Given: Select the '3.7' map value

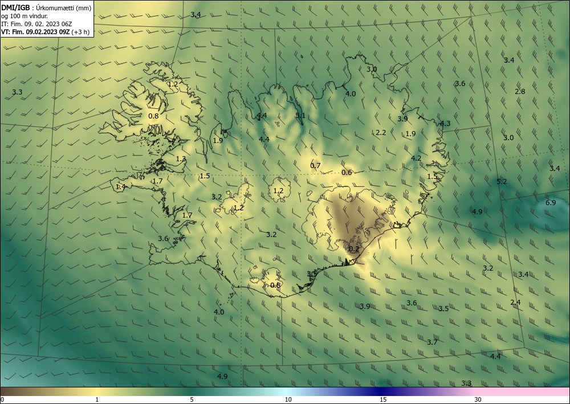Looking at the screenshot, I should point(432,342).
